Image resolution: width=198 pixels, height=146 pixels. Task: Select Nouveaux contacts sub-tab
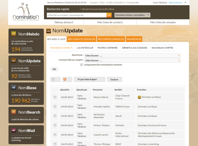(x=61, y=48)
